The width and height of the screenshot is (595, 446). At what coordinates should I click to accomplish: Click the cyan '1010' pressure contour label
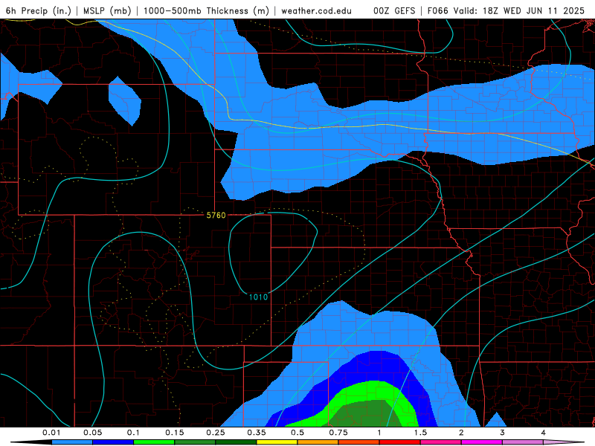pyautogui.click(x=258, y=297)
